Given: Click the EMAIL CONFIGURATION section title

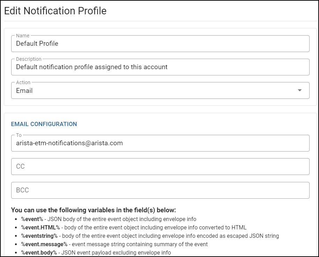Looking at the screenshot, I should [x=44, y=124].
